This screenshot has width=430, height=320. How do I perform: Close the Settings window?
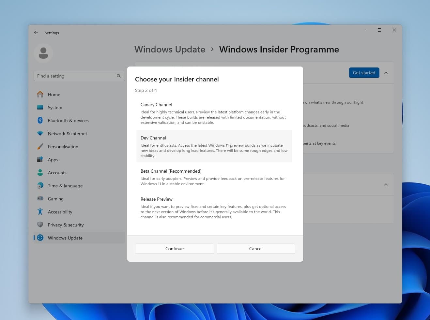[x=394, y=30]
